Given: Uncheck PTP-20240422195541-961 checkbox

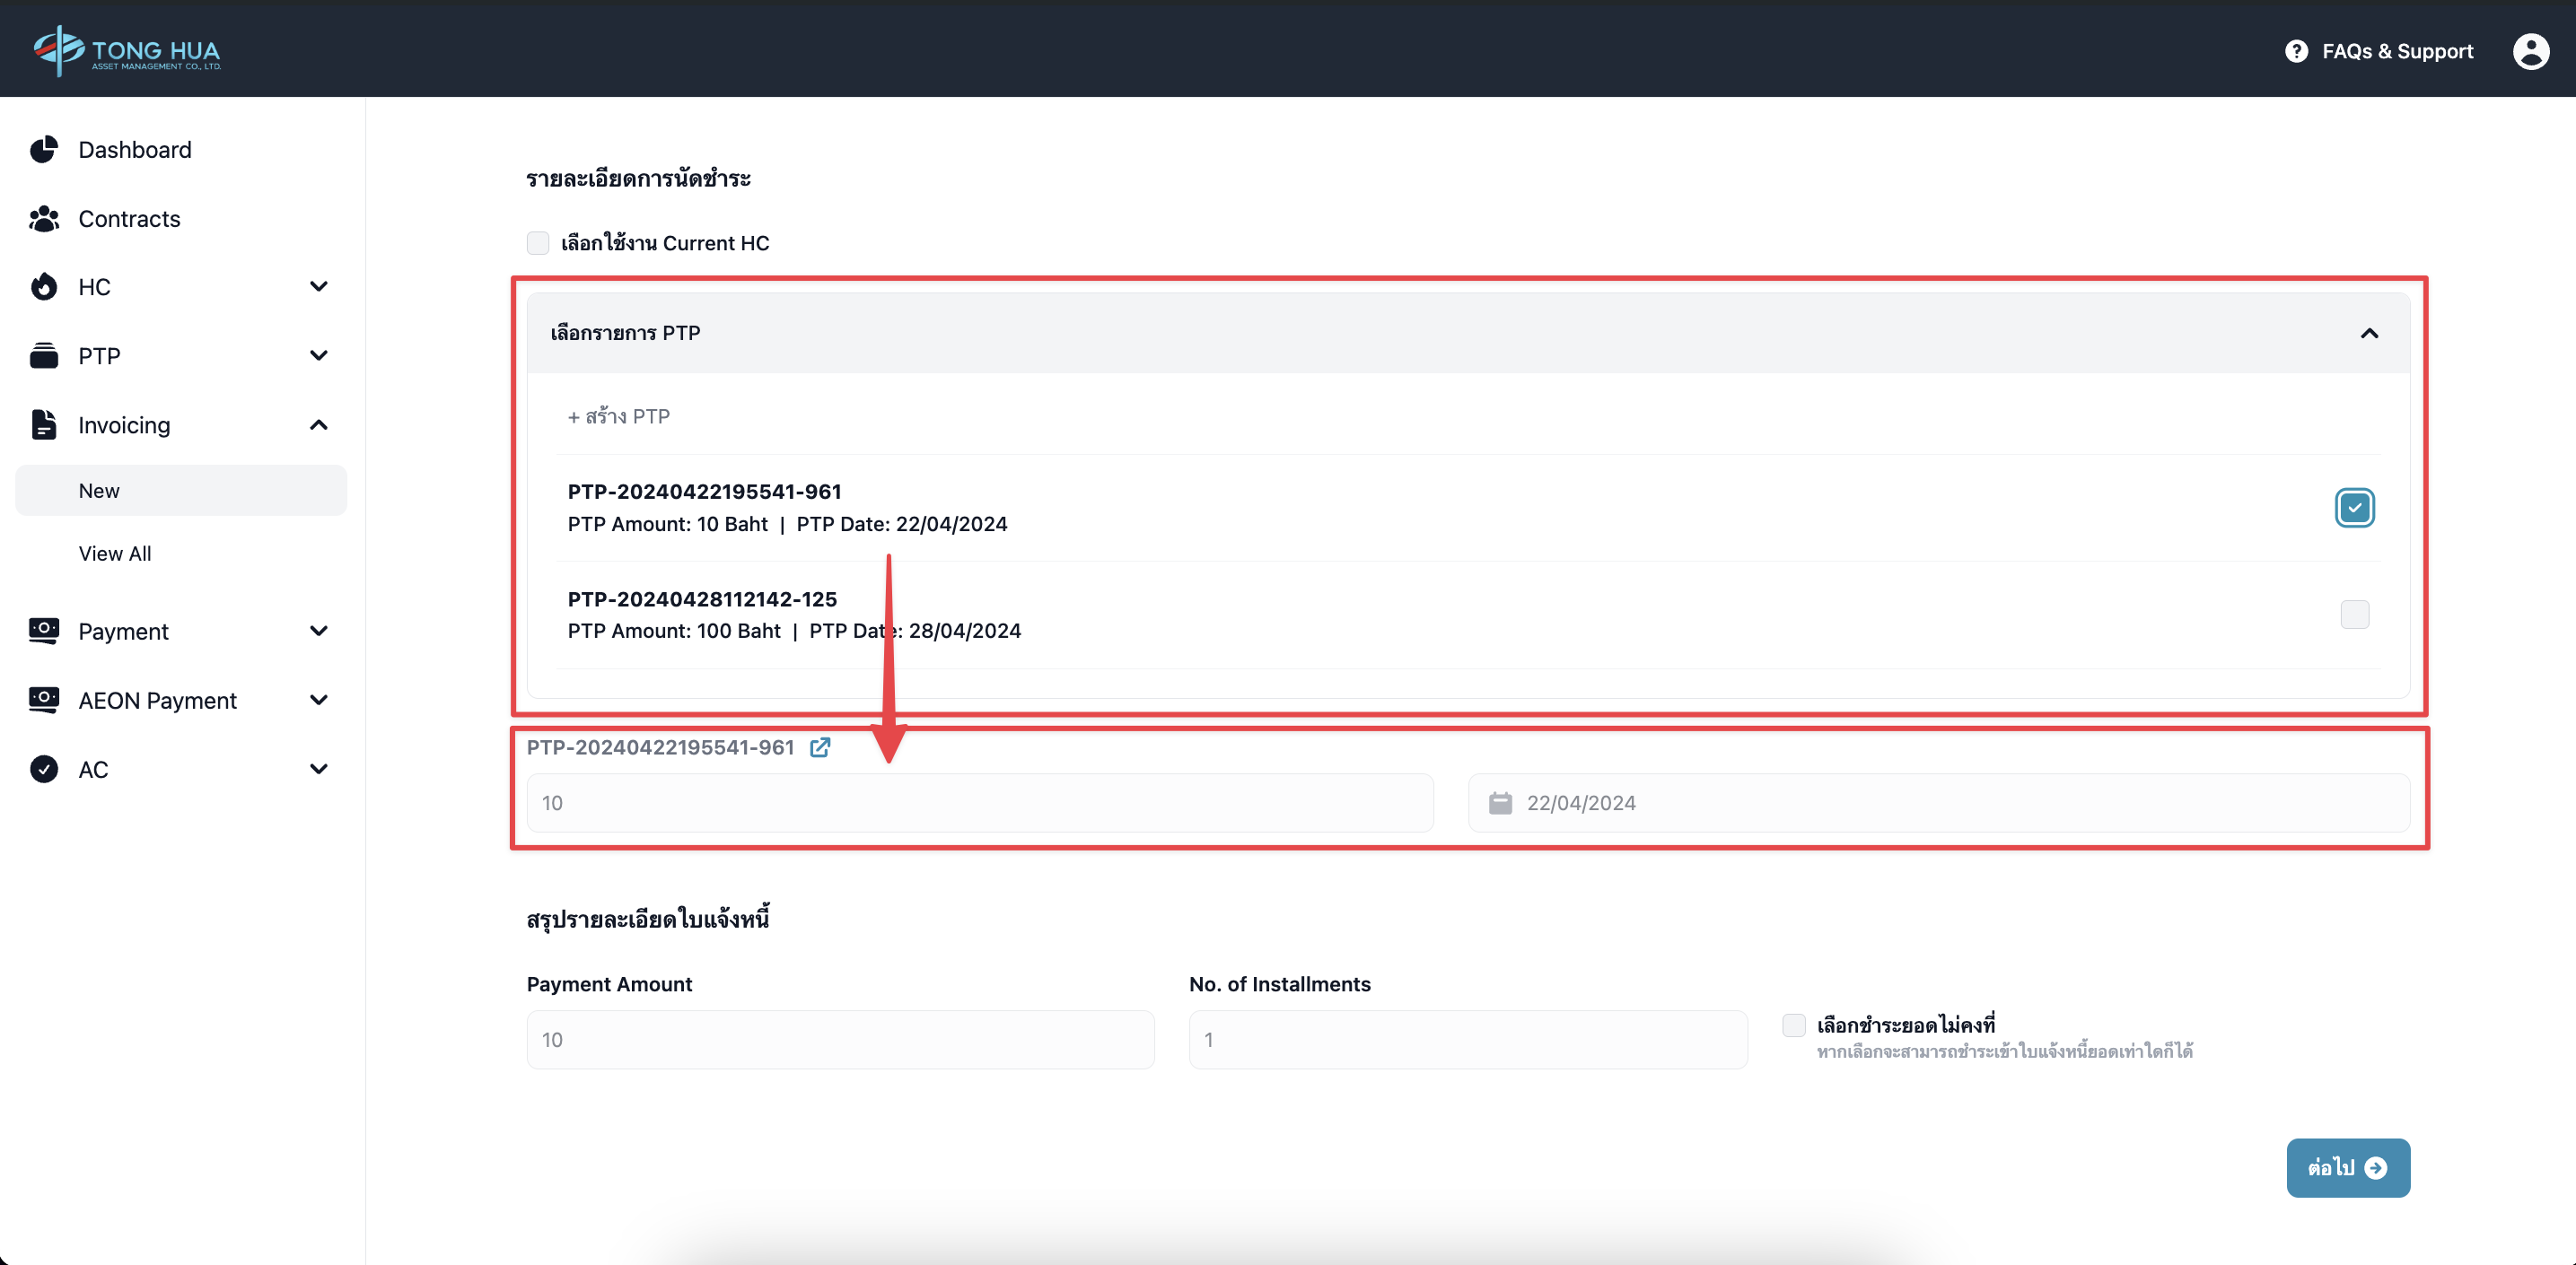Looking at the screenshot, I should [x=2354, y=508].
